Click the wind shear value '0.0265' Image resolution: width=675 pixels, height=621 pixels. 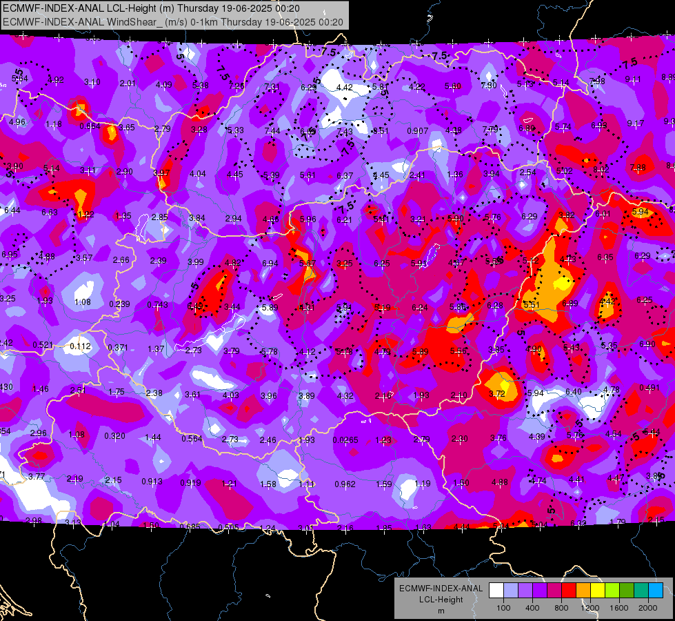coord(345,440)
